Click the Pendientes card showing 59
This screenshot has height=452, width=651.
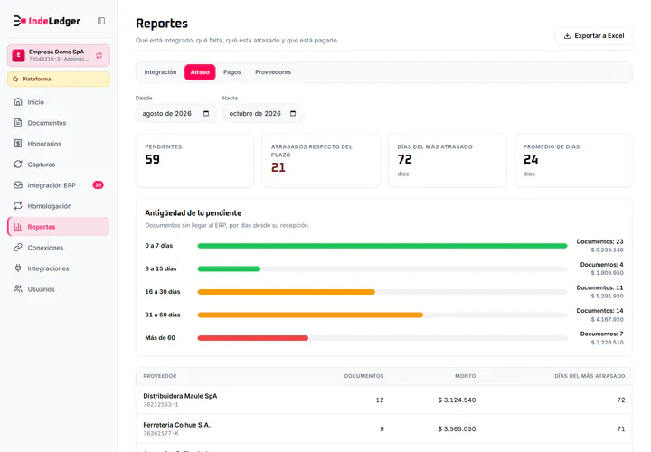click(195, 160)
